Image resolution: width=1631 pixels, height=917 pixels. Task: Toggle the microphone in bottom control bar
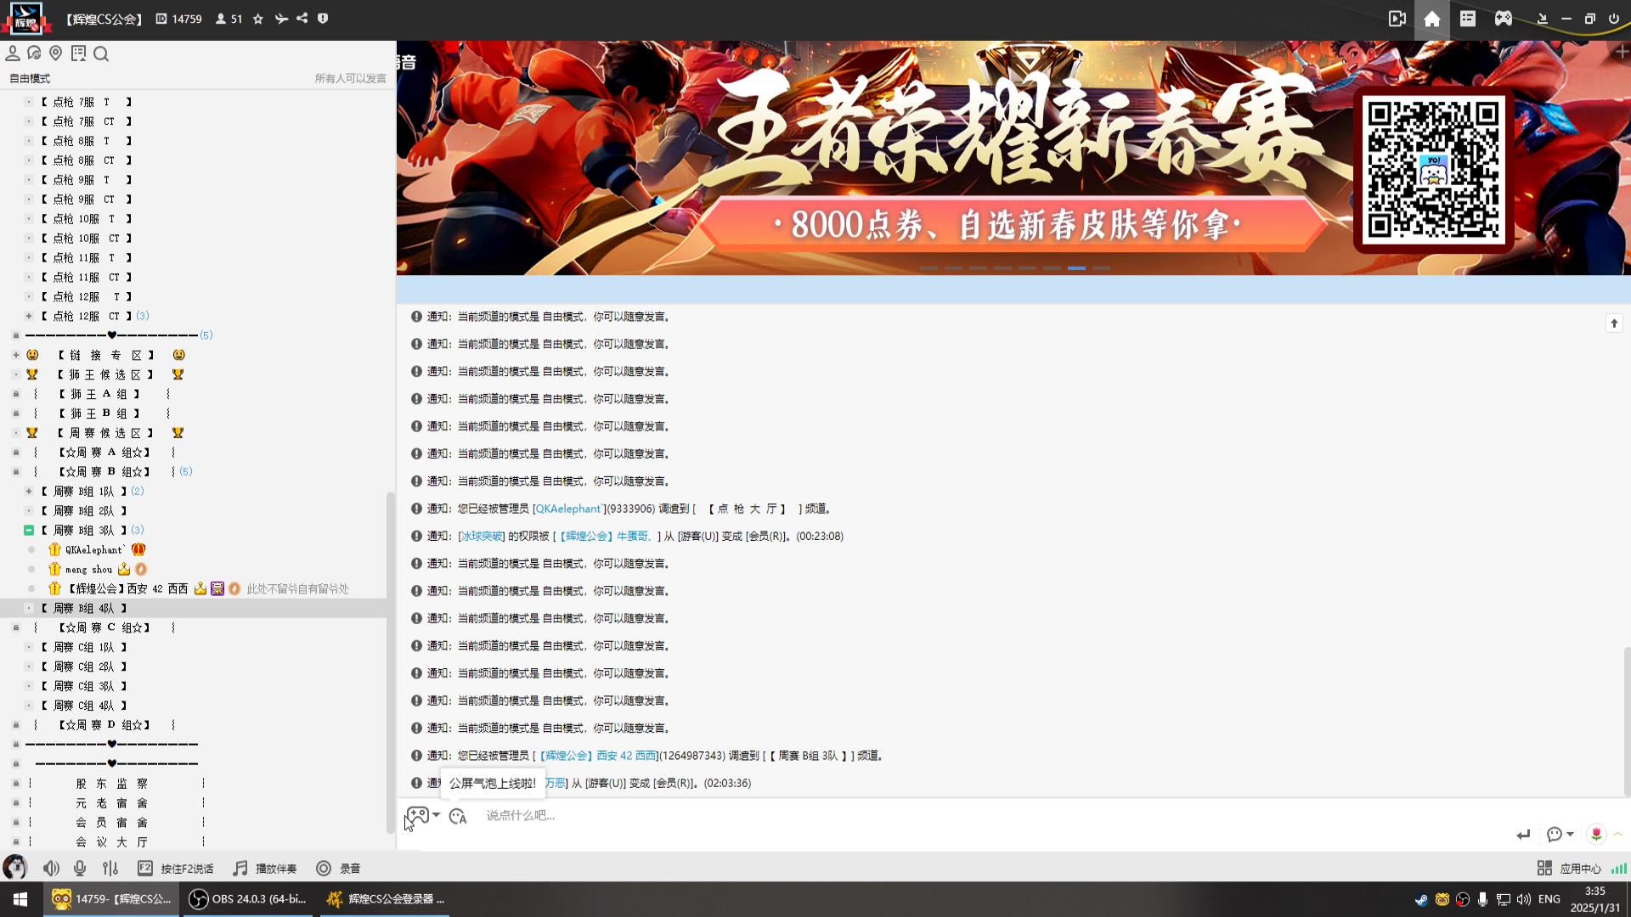pyautogui.click(x=80, y=869)
